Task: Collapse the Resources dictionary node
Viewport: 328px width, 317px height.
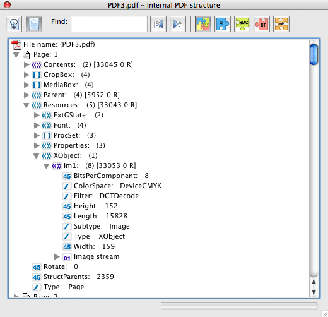Action: [x=26, y=105]
